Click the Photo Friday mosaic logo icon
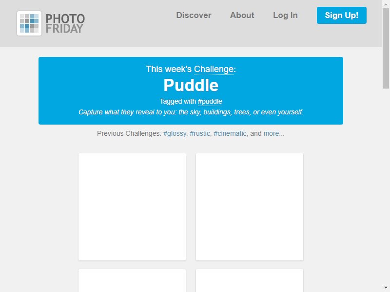 click(29, 23)
